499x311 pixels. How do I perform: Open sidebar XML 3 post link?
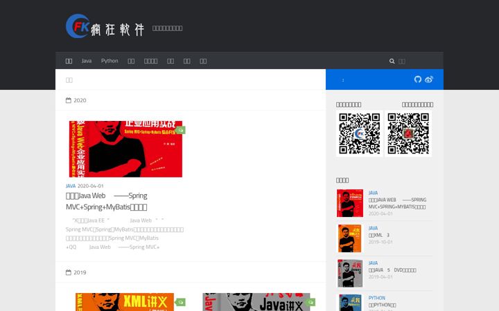coord(378,235)
